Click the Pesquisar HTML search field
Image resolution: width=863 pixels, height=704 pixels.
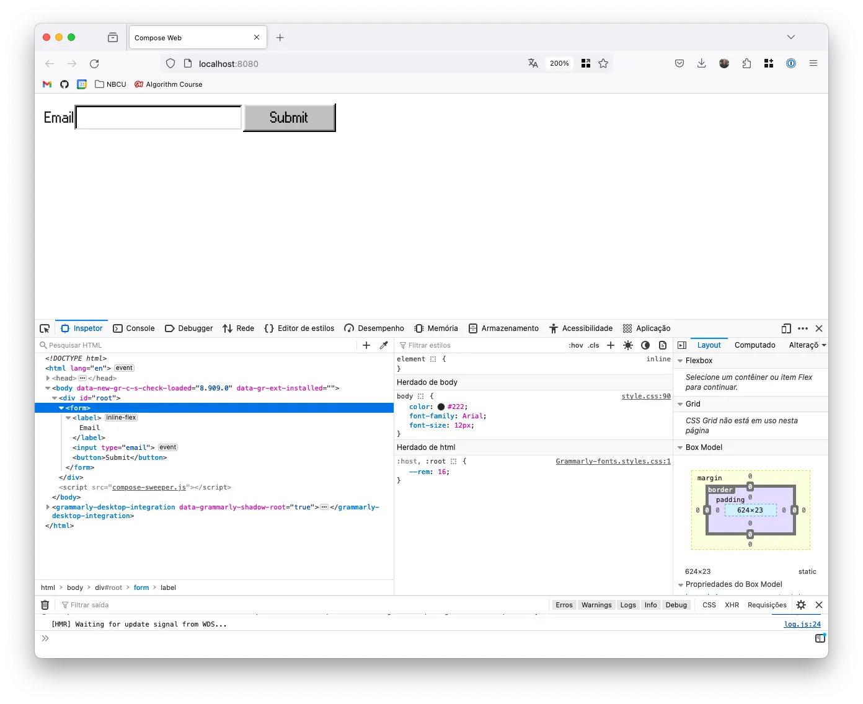point(197,345)
